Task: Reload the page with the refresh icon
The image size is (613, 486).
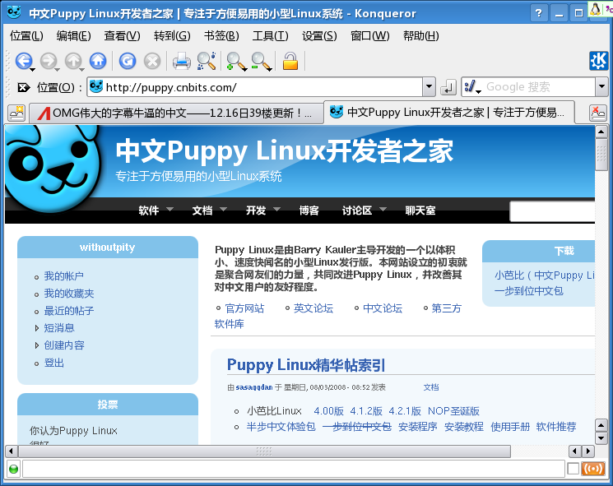Action: [x=128, y=61]
